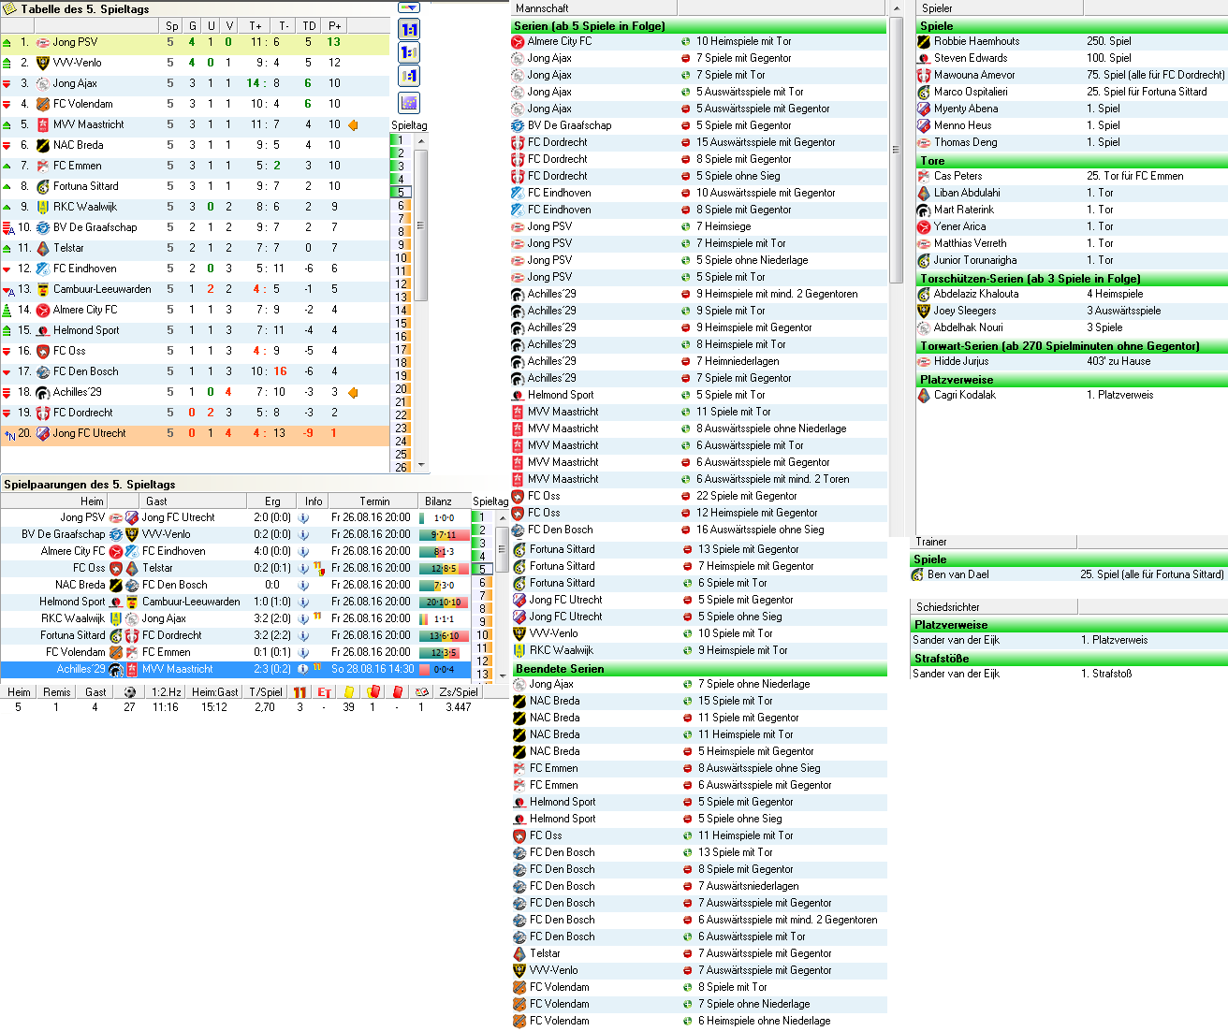Click the Schiedsrichter panel header

click(x=994, y=607)
